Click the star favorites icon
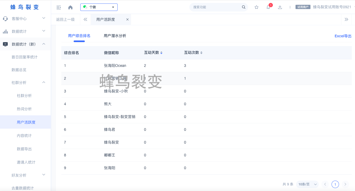 click(x=256, y=7)
